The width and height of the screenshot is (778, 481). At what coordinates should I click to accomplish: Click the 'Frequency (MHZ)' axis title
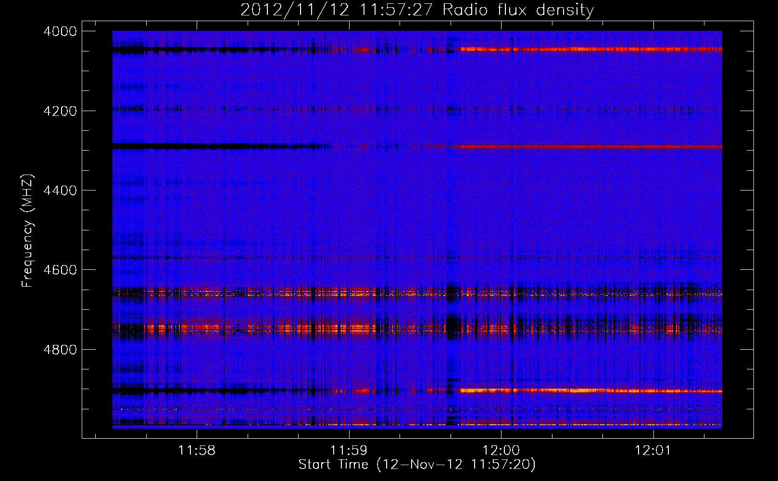point(28,230)
